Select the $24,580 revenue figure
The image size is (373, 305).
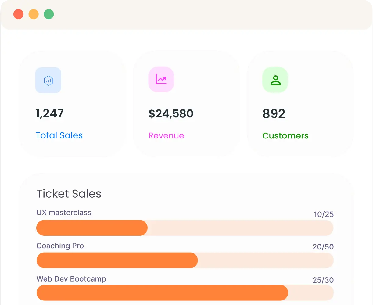pyautogui.click(x=171, y=113)
